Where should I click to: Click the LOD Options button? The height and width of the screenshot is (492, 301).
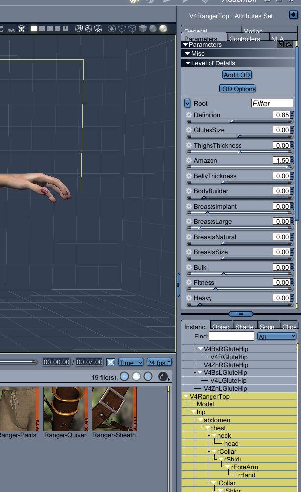[x=238, y=89]
